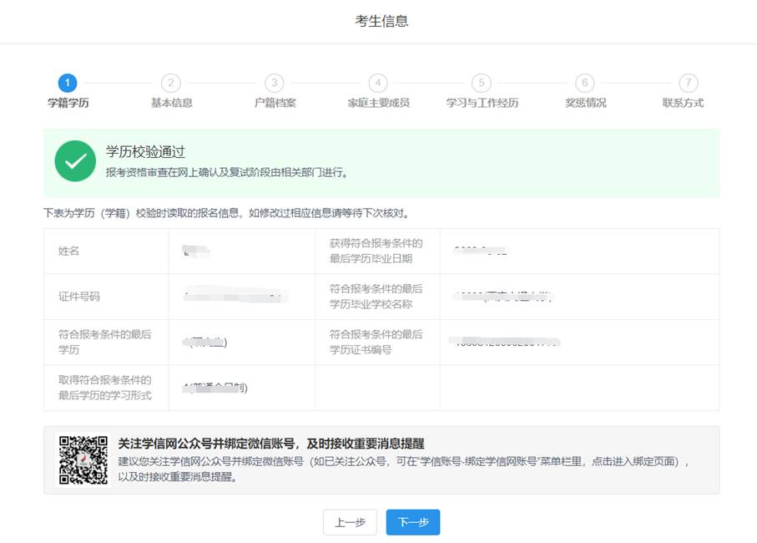The height and width of the screenshot is (543, 757).
Task: Click step 1 circle for 学籍学历
Action: point(68,83)
